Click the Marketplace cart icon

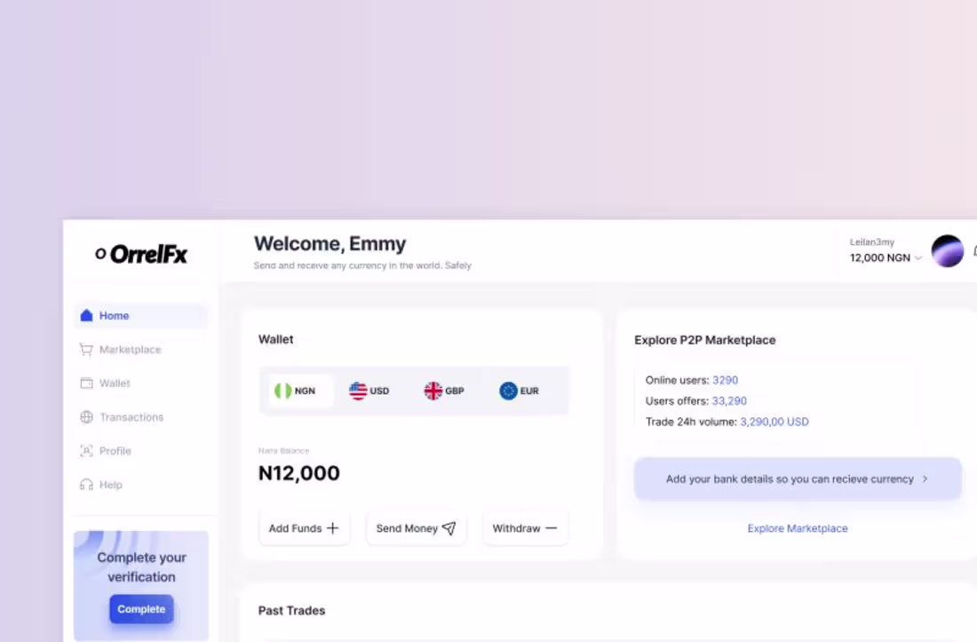(86, 349)
